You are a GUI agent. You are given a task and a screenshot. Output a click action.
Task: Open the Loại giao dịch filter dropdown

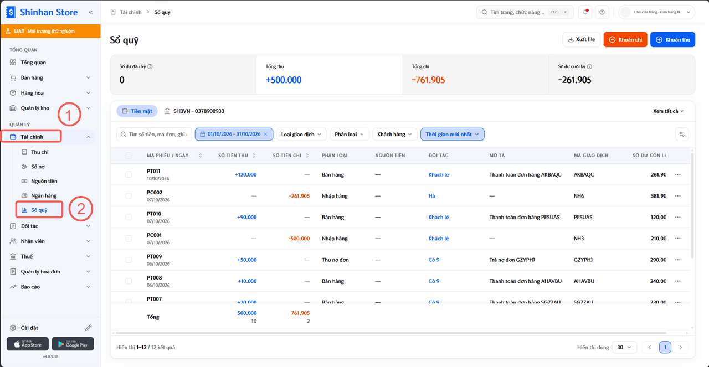[301, 134]
